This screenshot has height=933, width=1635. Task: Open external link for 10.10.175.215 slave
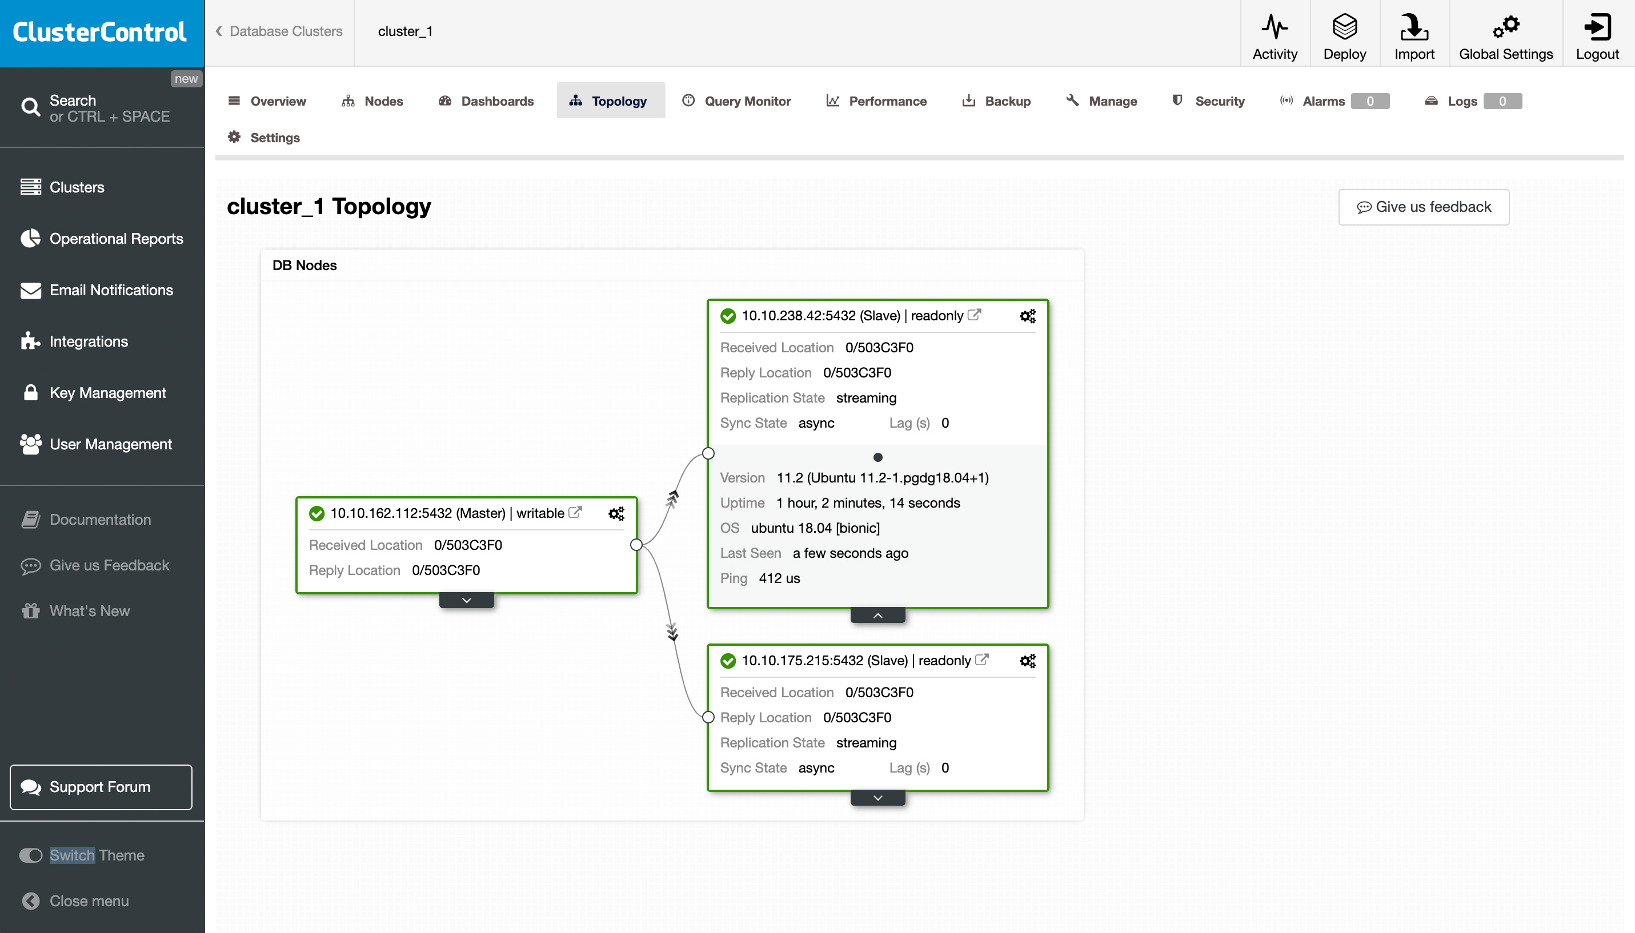(982, 659)
